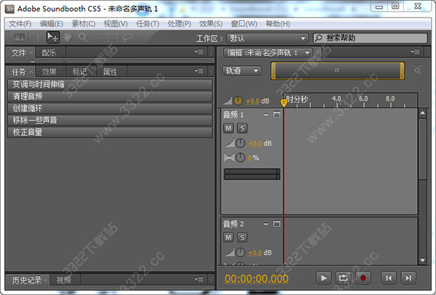436x295 pixels.
Task: Open the 任务 panel options menu
Action: (x=199, y=71)
